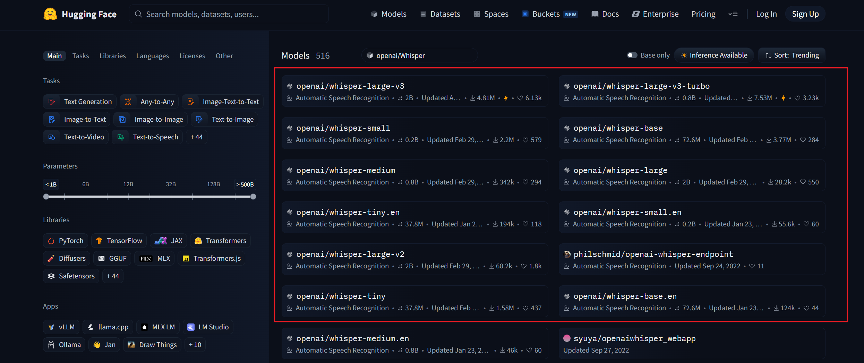The width and height of the screenshot is (864, 363).
Task: Click the Transformers library emoji icon
Action: click(x=198, y=241)
